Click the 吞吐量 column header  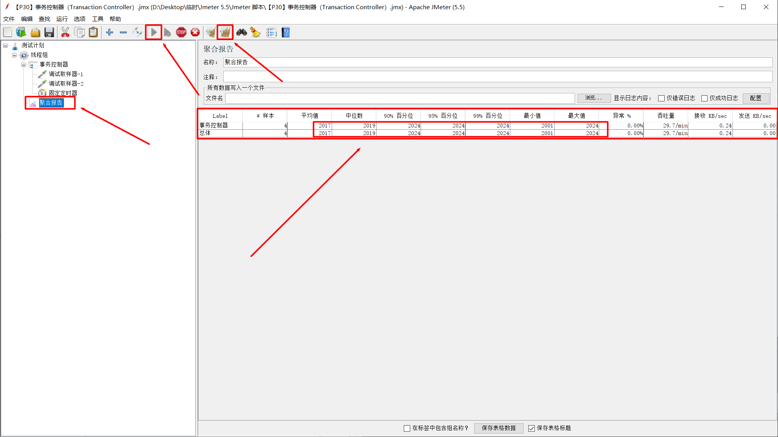tap(666, 116)
